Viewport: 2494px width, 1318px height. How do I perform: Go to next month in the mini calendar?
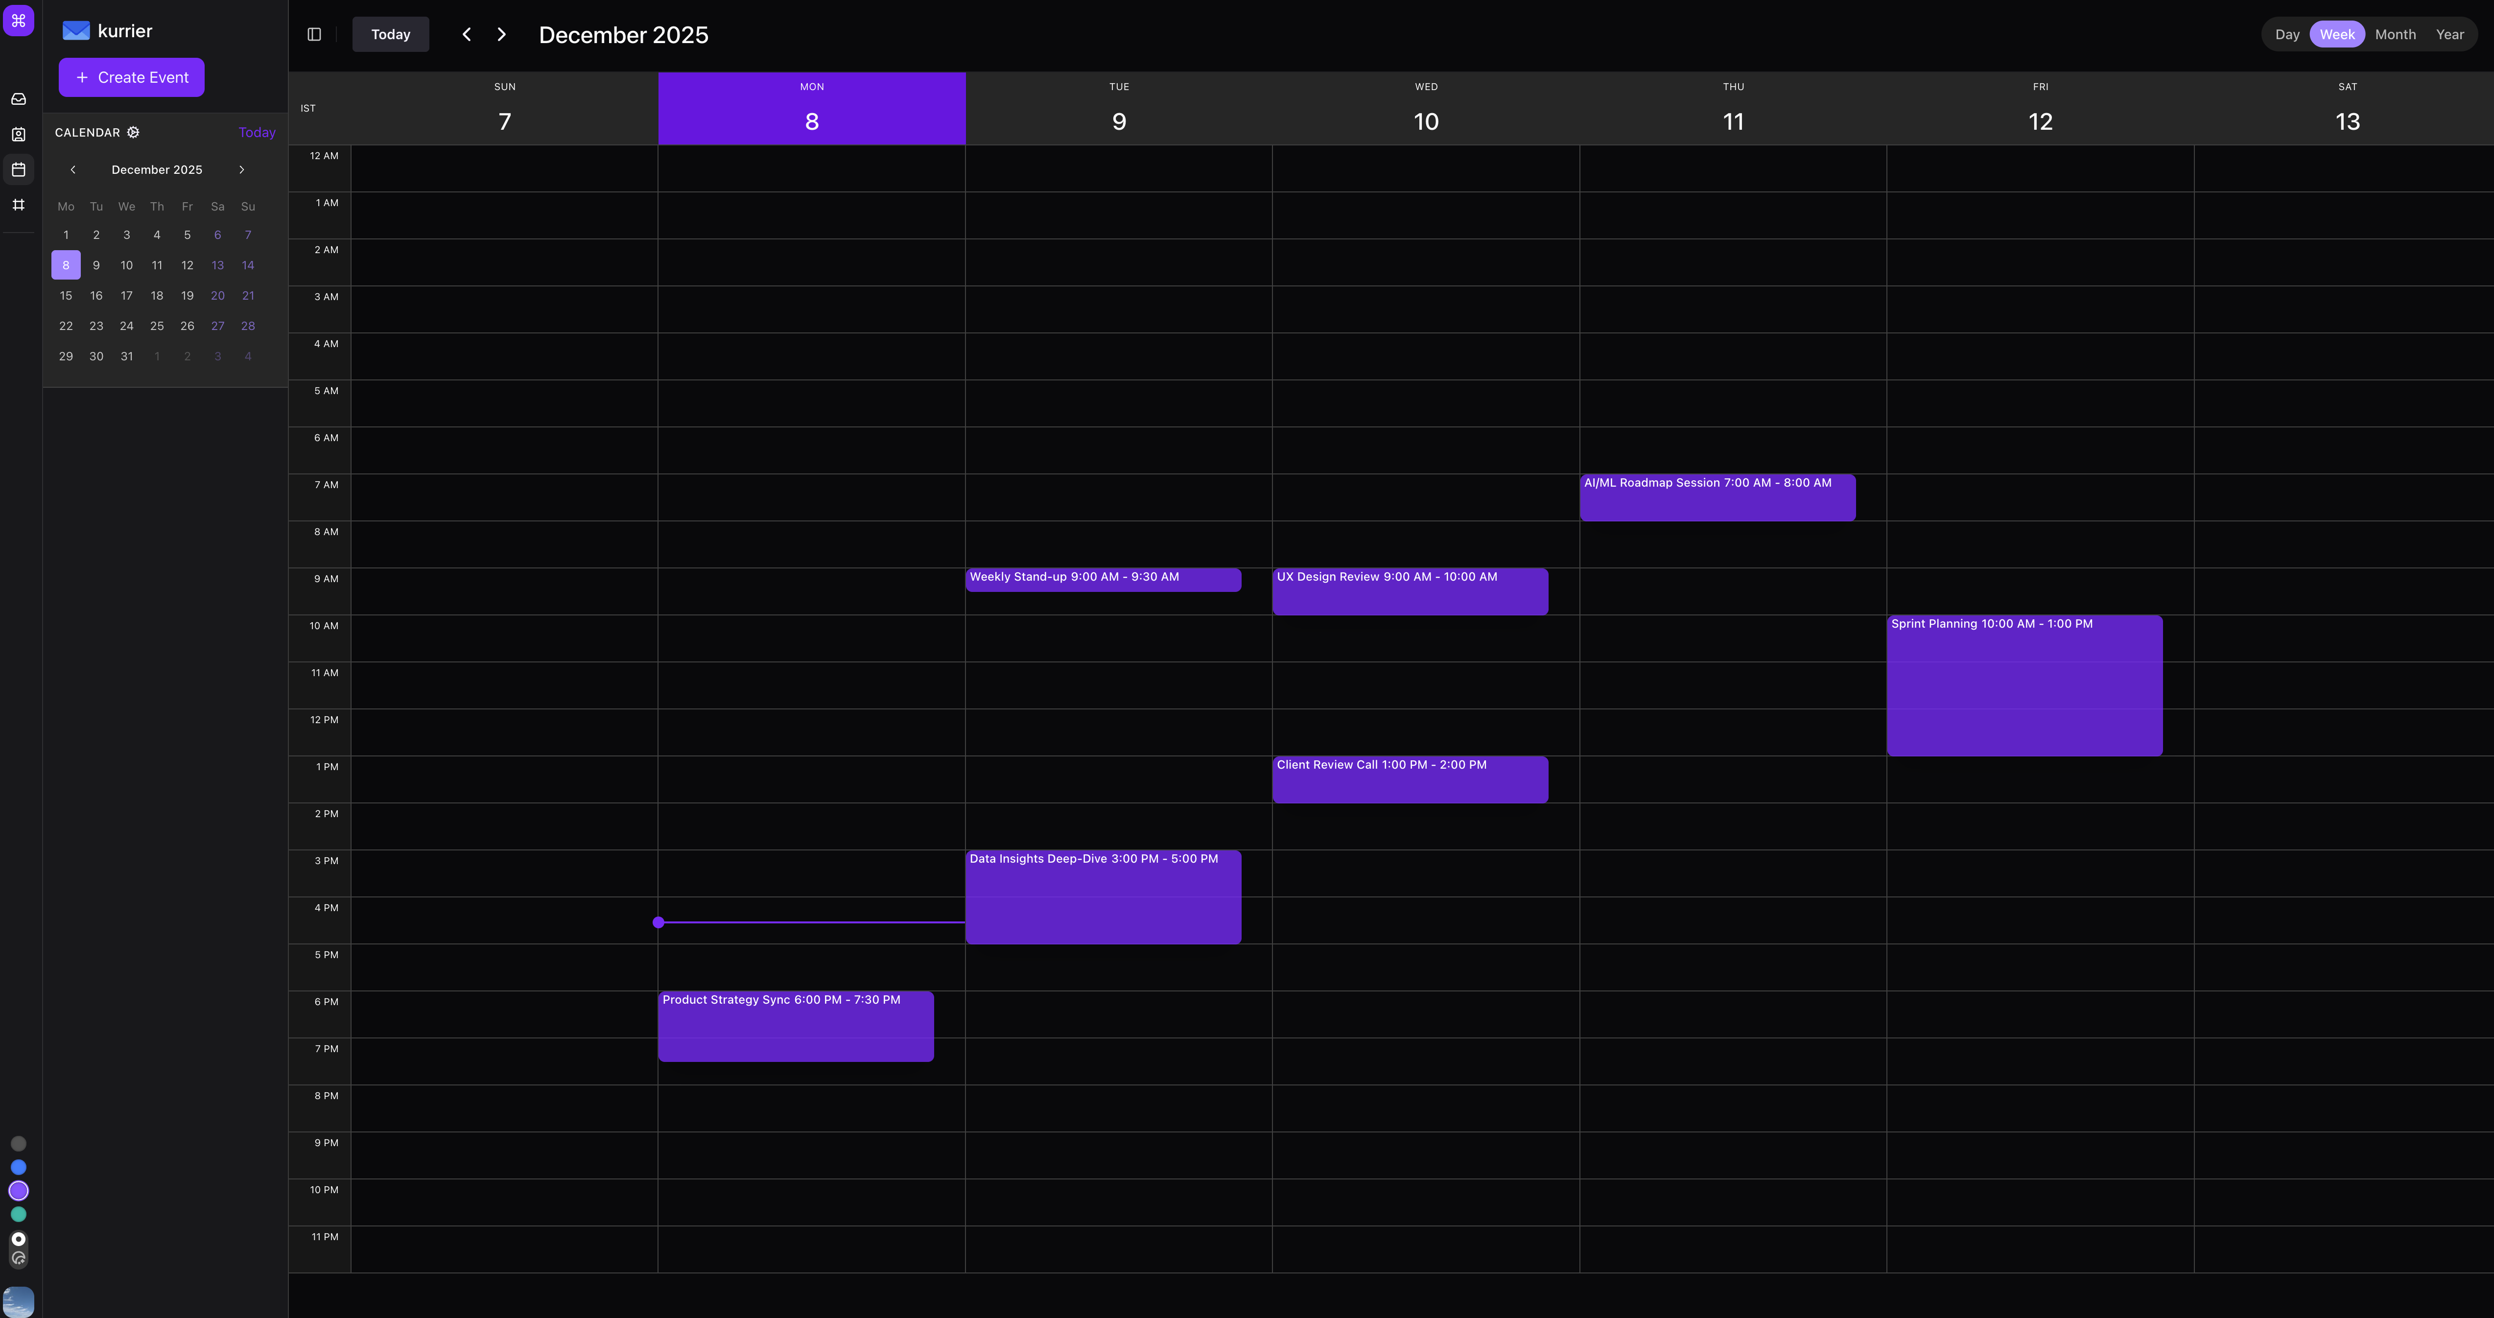point(241,169)
